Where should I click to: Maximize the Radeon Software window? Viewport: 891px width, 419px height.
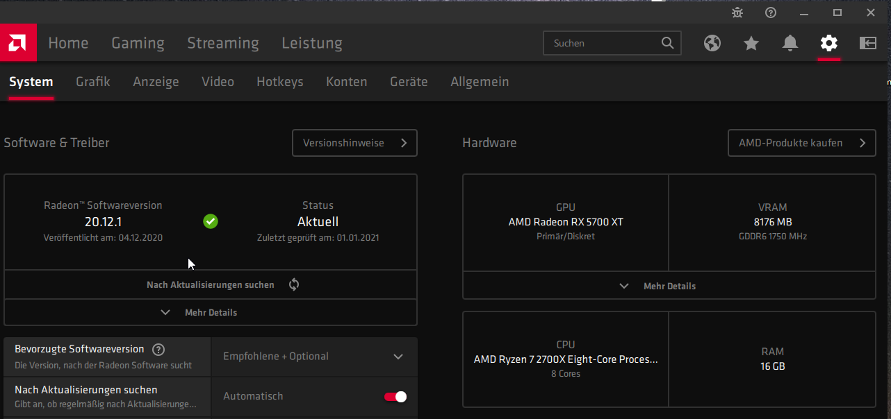[x=837, y=12]
